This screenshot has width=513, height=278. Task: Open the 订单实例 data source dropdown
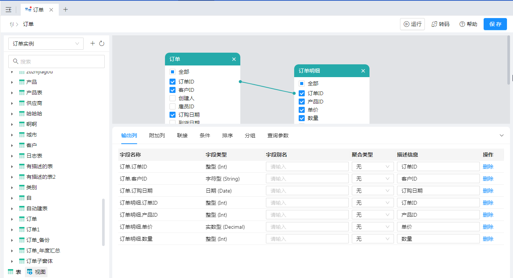[46, 44]
